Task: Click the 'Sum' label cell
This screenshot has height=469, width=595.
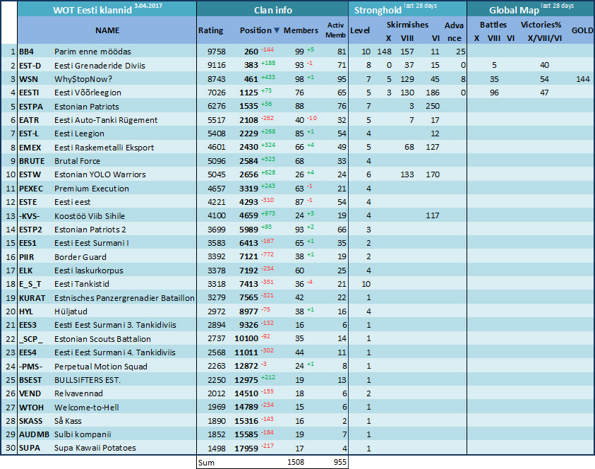Action: pyautogui.click(x=206, y=462)
